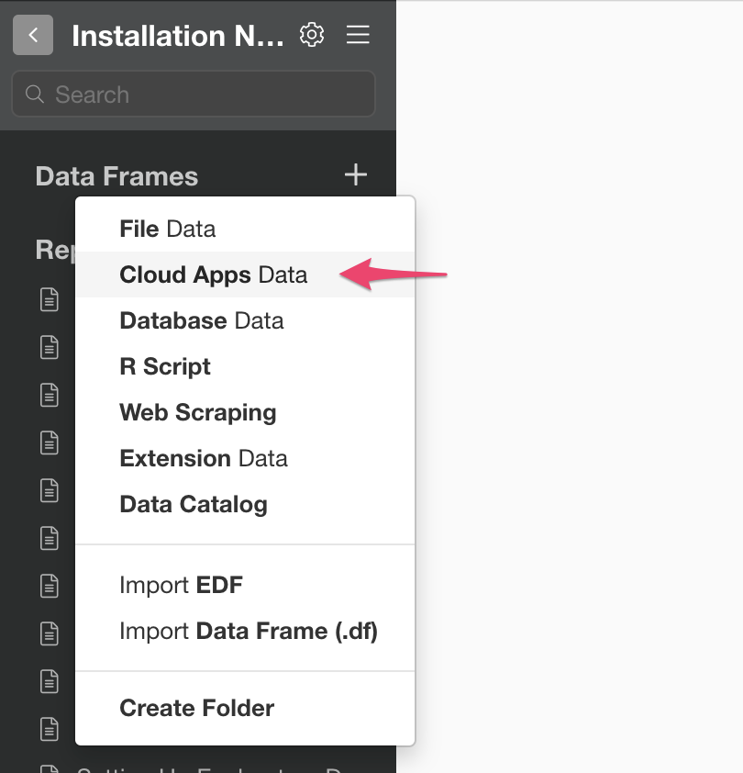
Task: Click the back arrow button
Action: [33, 36]
